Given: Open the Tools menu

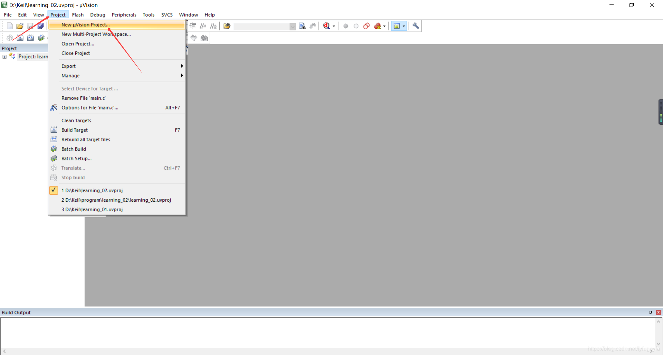Looking at the screenshot, I should pos(148,15).
